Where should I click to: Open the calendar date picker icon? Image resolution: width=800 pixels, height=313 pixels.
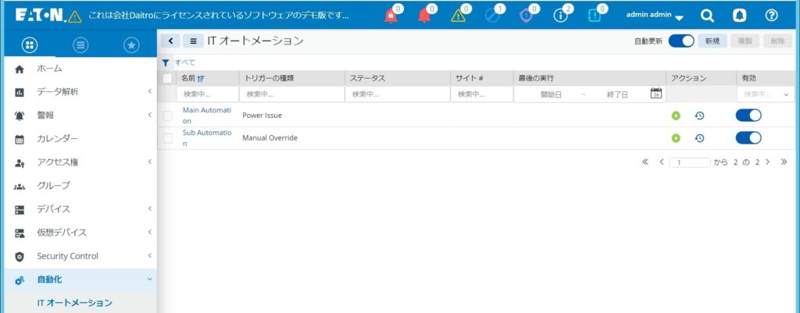tap(656, 94)
